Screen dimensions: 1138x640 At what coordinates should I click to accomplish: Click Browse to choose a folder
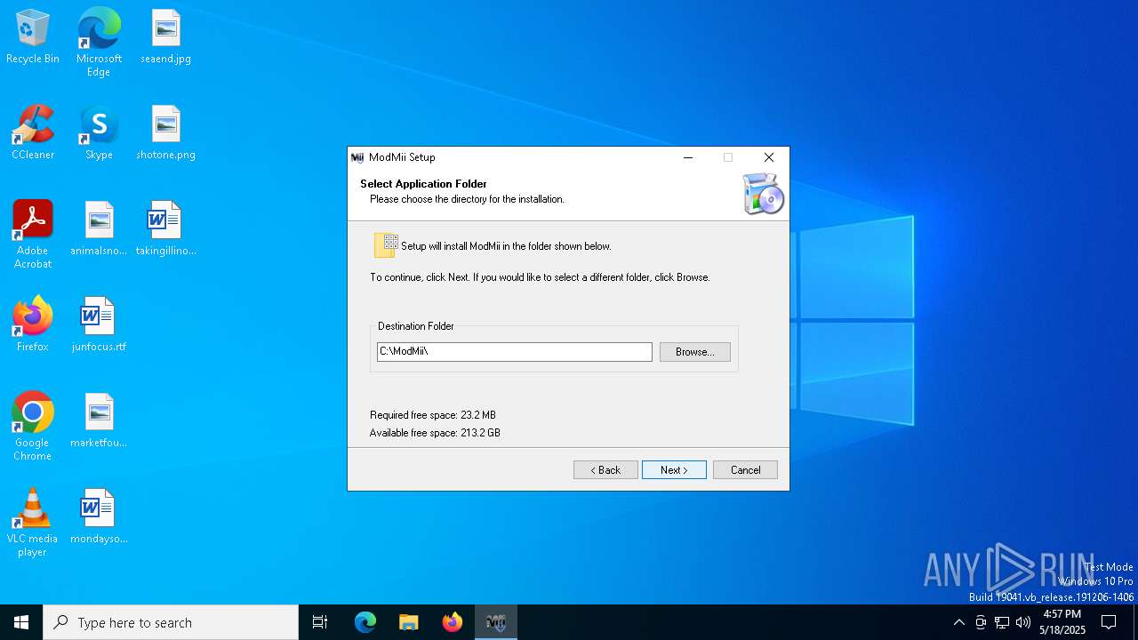[694, 352]
